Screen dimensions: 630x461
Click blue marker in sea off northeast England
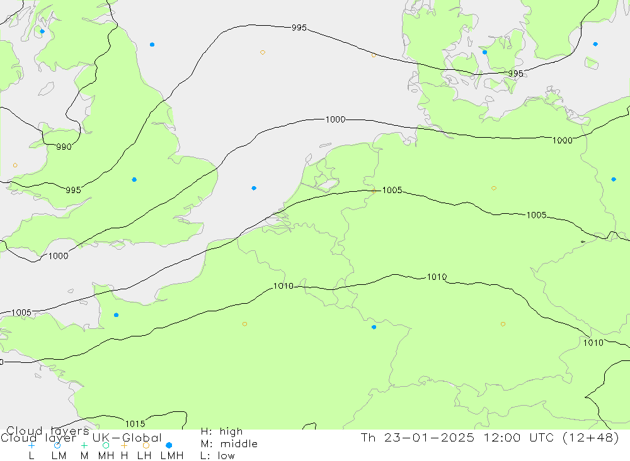152,45
